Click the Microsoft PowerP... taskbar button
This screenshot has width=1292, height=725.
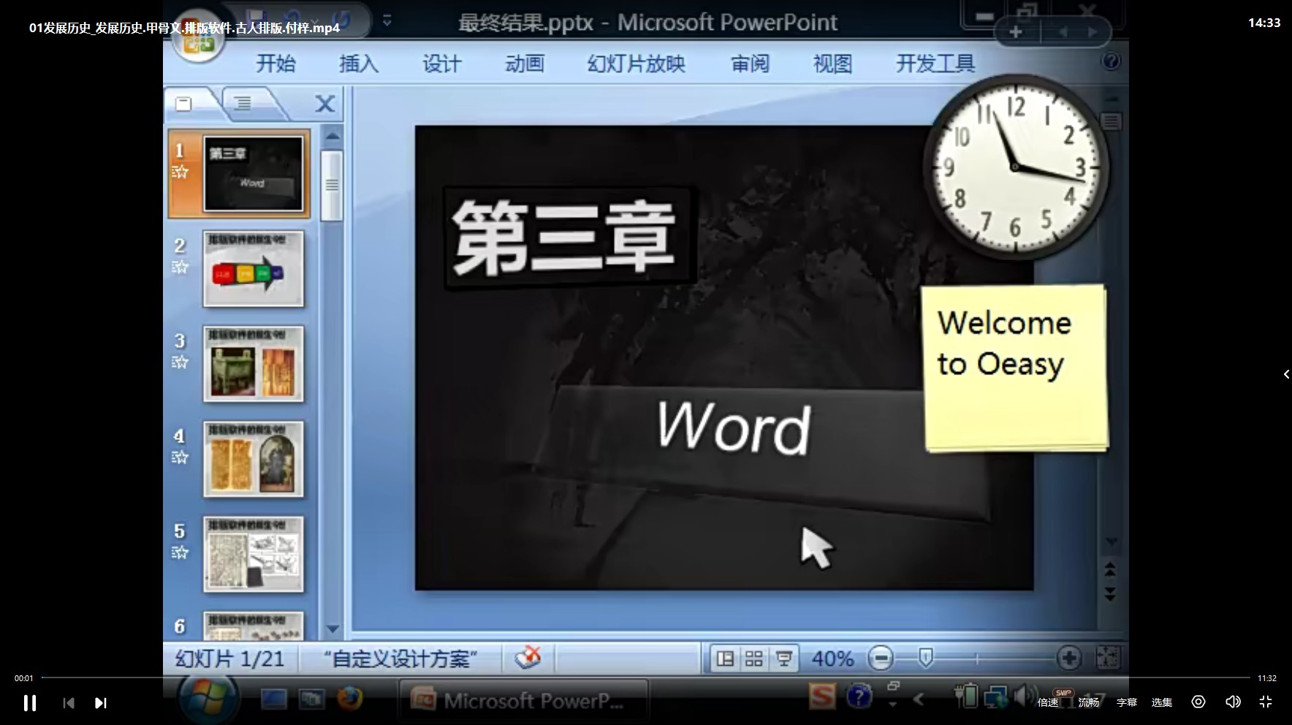click(x=523, y=701)
